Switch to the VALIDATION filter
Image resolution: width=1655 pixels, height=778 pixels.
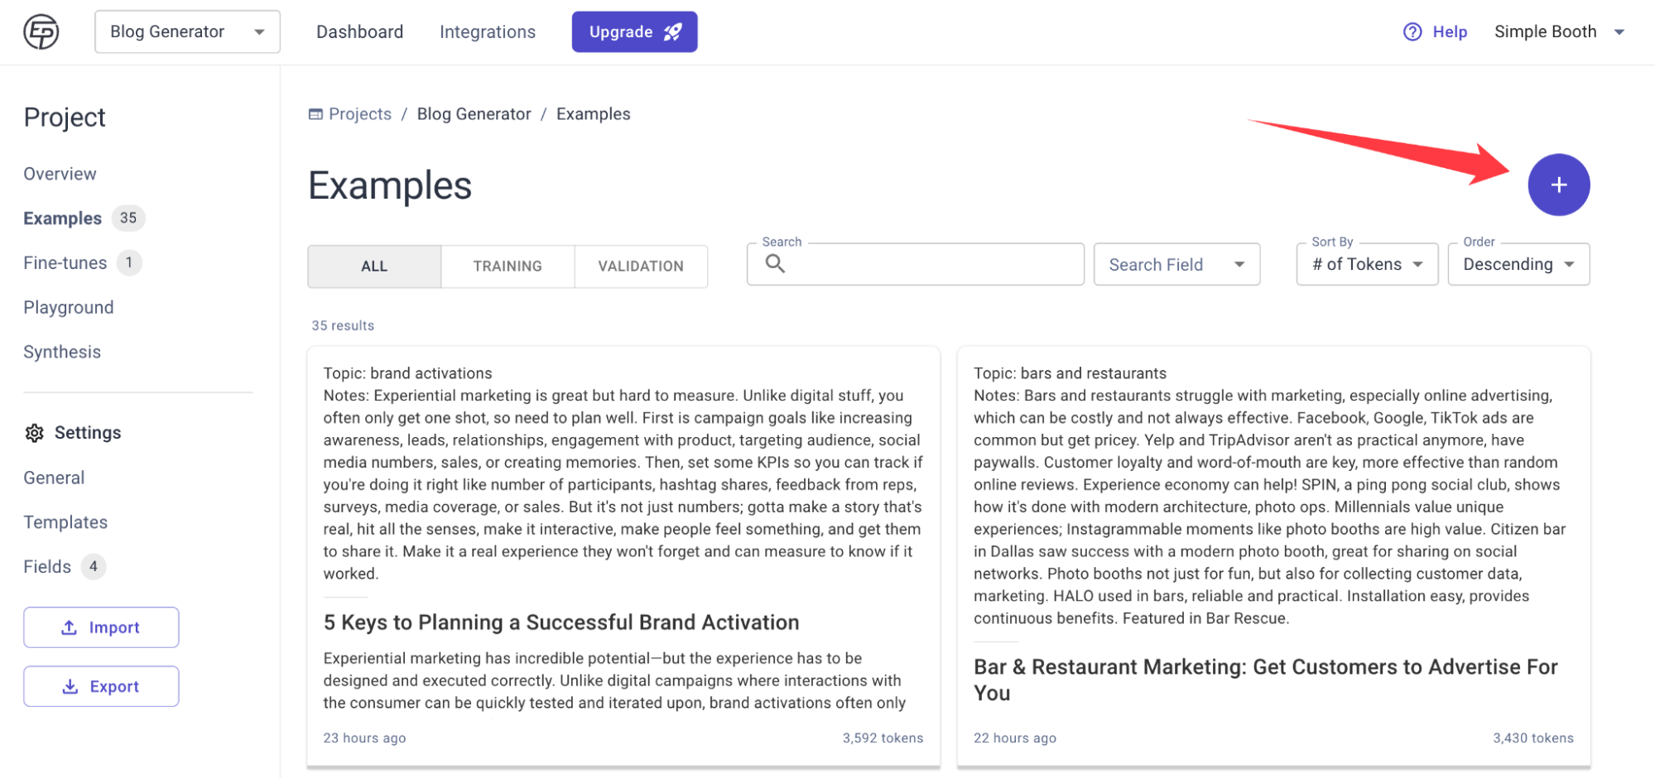[x=641, y=267]
